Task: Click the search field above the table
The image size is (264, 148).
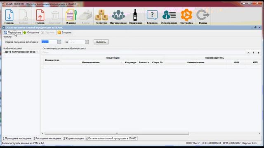Action: [x=144, y=53]
